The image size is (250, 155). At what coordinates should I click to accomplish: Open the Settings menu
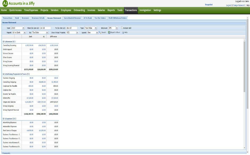click(x=157, y=10)
